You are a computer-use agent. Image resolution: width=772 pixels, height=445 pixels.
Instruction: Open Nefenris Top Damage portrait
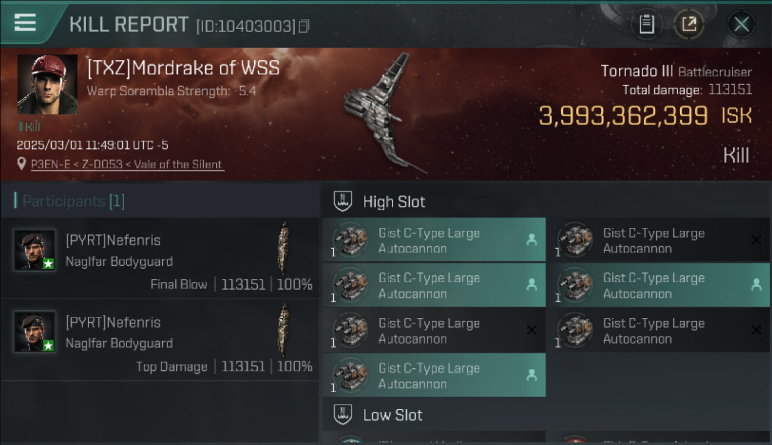click(35, 332)
